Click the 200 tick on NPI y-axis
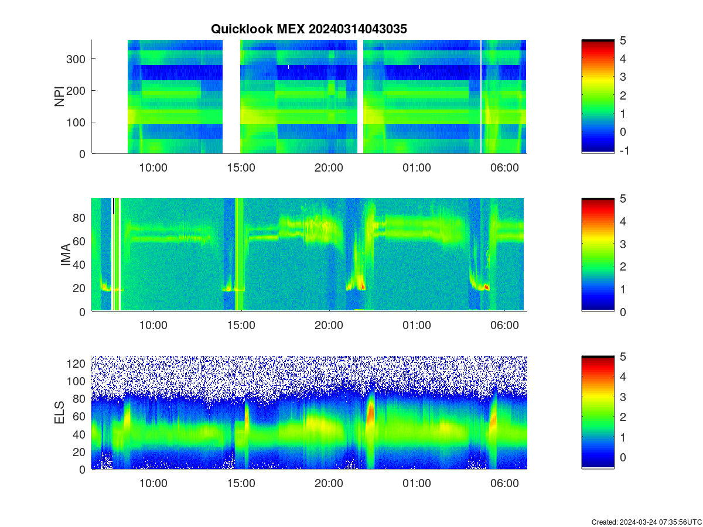The width and height of the screenshot is (703, 527). pos(77,90)
